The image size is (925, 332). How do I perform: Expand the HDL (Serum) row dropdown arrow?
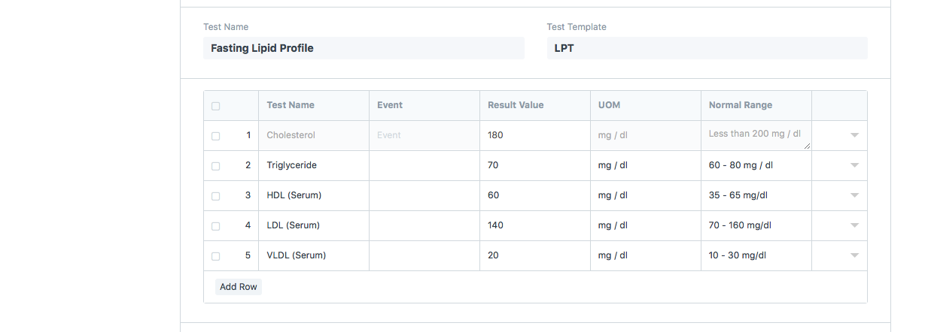point(854,195)
